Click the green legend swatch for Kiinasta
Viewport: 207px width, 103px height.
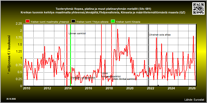point(113,22)
